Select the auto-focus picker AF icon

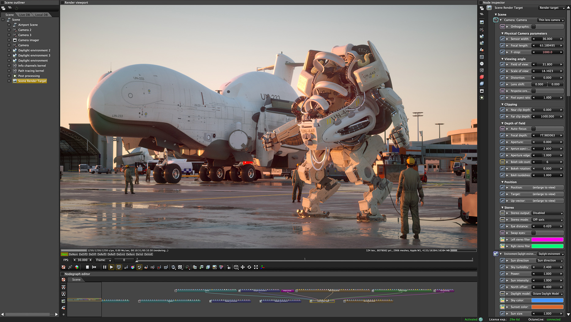[126, 267]
